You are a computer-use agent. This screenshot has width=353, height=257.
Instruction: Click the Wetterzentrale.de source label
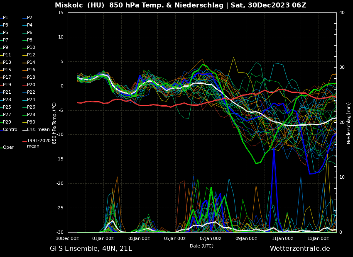[x=300, y=249]
